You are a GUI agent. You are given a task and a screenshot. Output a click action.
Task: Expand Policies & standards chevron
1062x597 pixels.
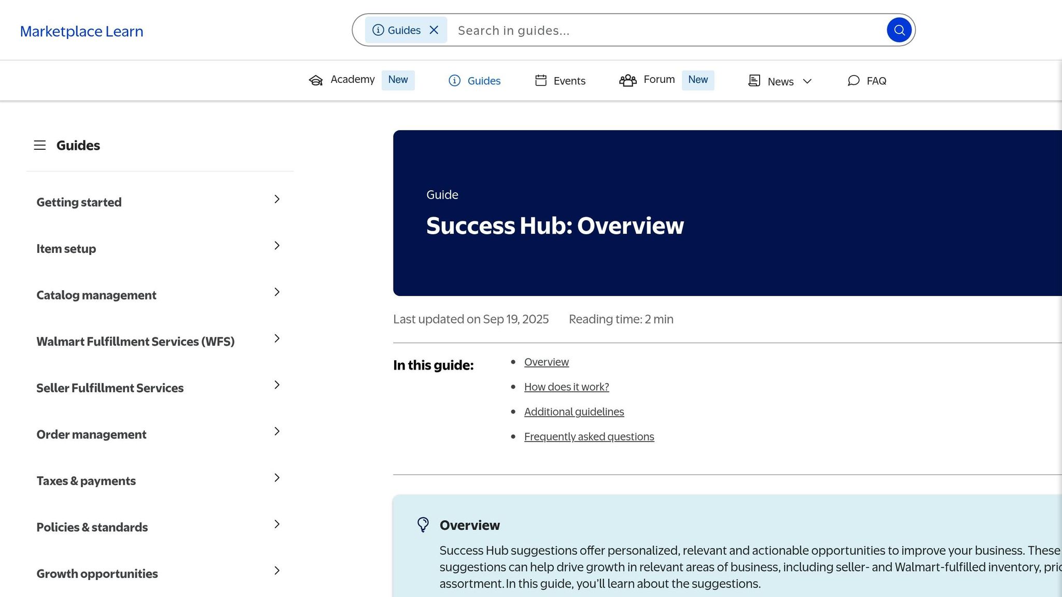pyautogui.click(x=277, y=524)
